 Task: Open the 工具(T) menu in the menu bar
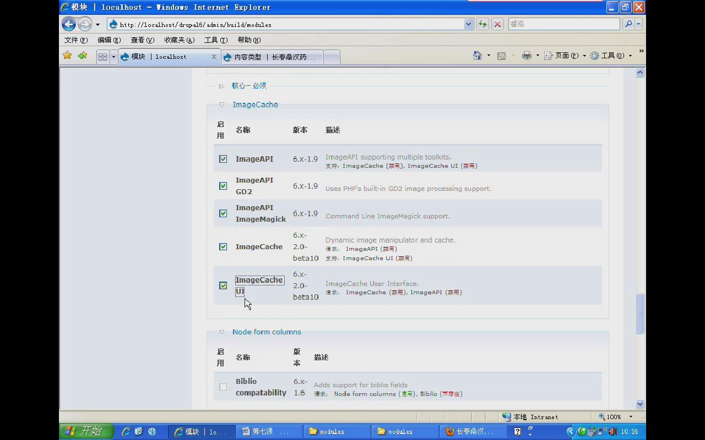(x=216, y=40)
